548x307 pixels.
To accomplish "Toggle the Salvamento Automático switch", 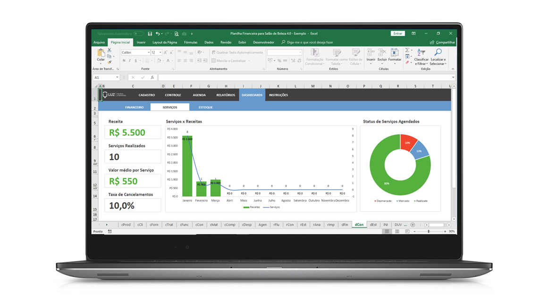I will tap(139, 33).
